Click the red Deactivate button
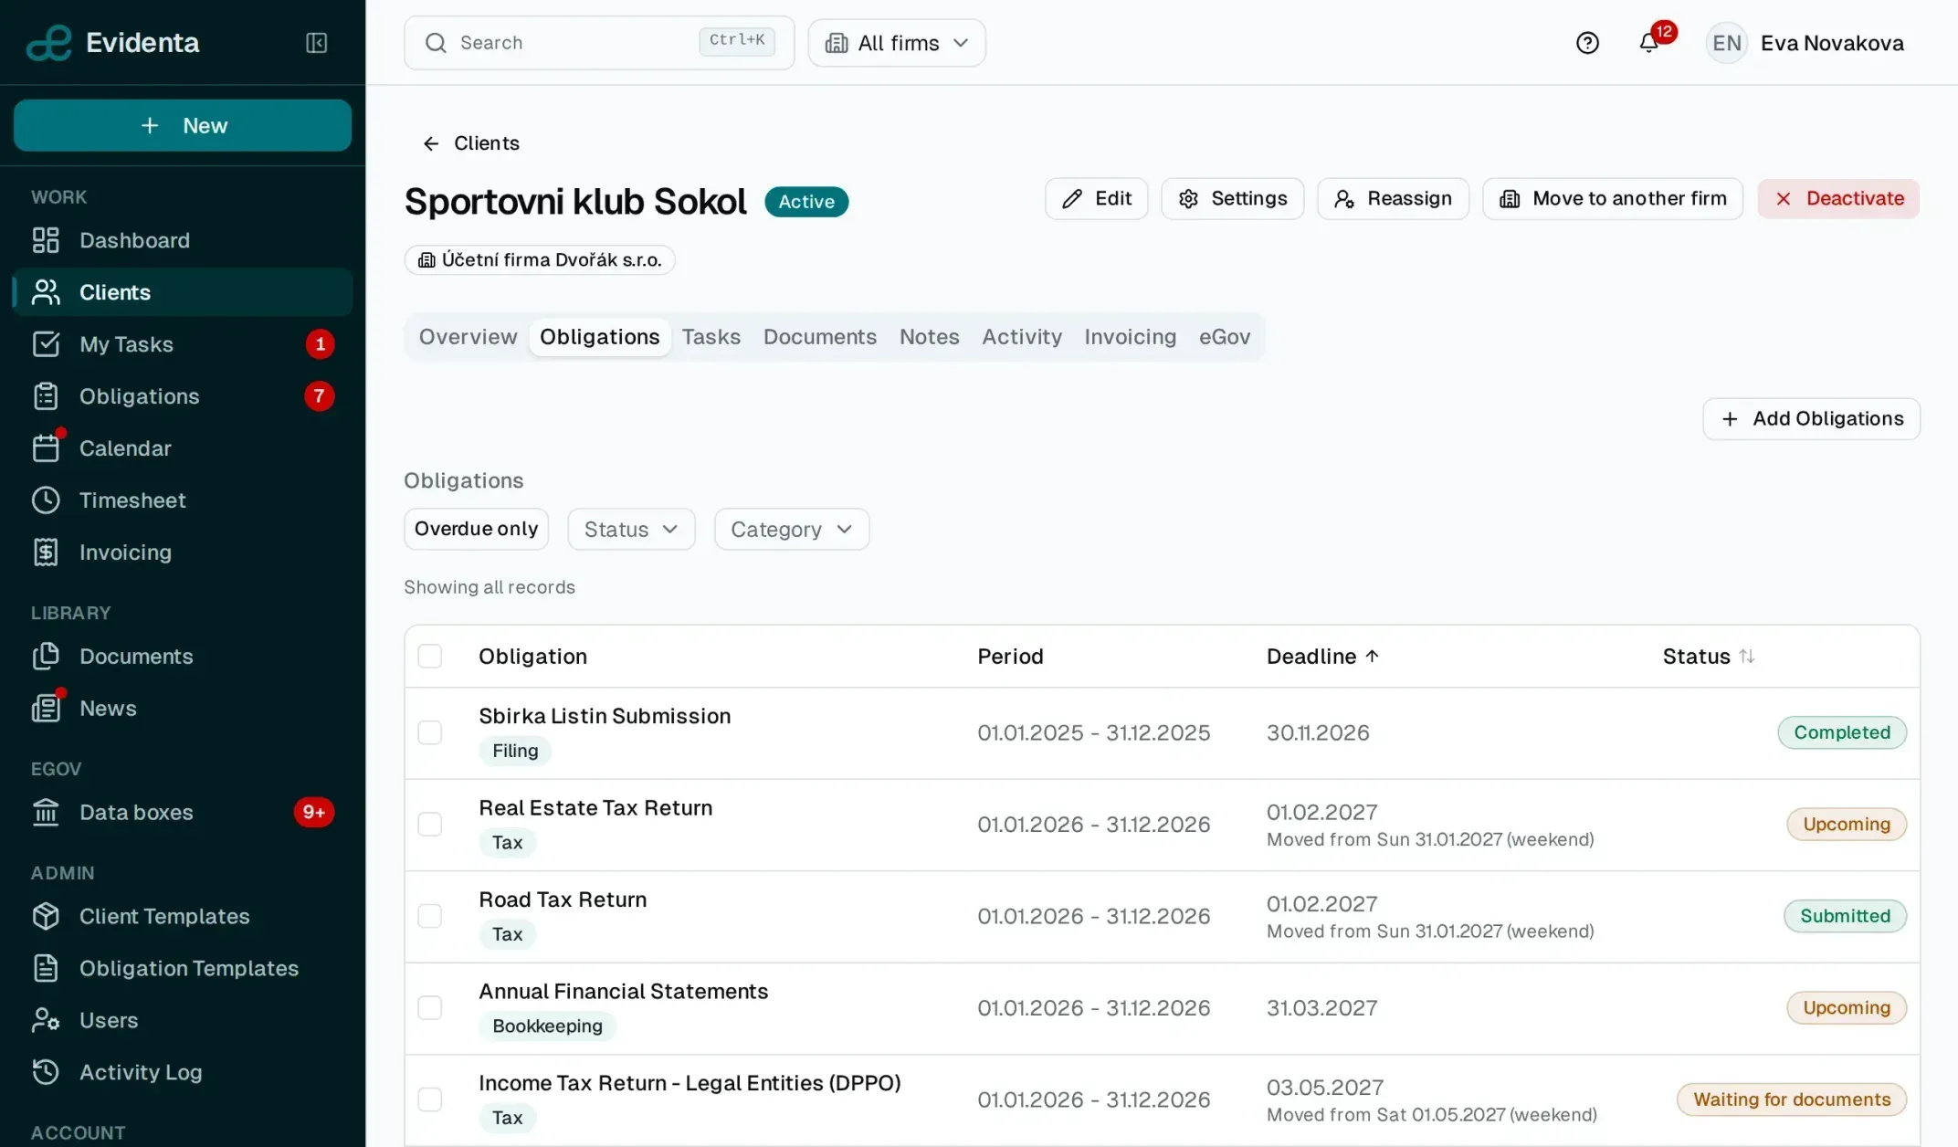 [x=1838, y=199]
